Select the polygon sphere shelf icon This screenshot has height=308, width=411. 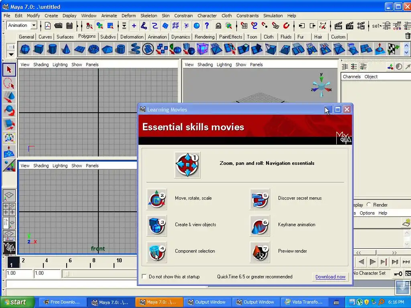tap(25, 49)
